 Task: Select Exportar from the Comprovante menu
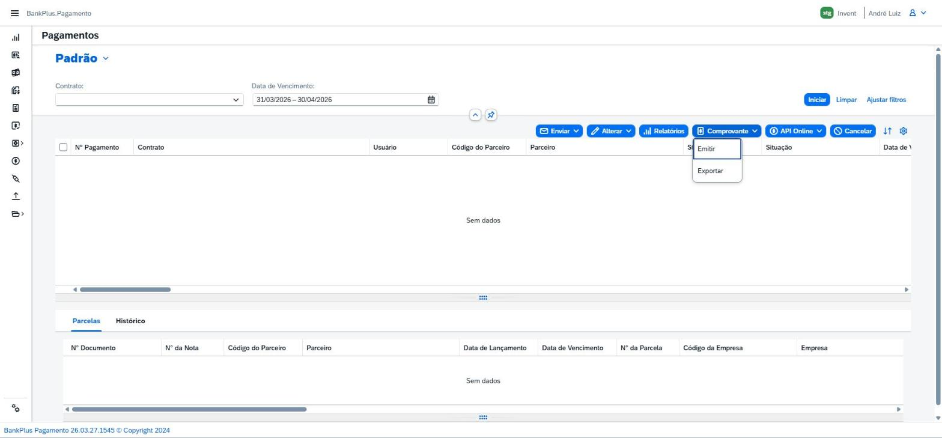point(717,171)
